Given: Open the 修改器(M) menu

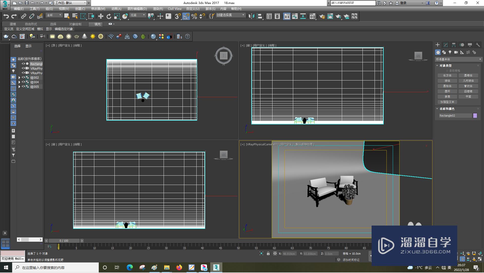Looking at the screenshot, I should pos(98,9).
